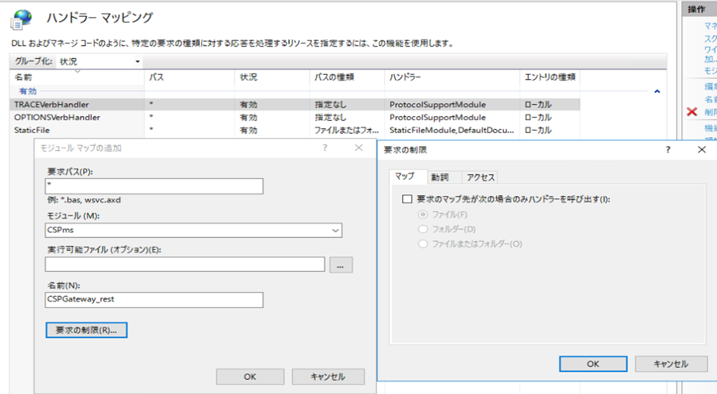The width and height of the screenshot is (717, 394).
Task: Select the ファイルまたはフォルダー(O) radio option
Action: click(423, 244)
